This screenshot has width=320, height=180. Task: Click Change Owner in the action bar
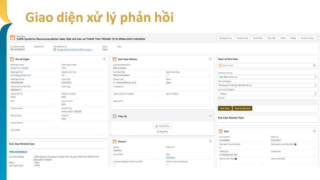(x=225, y=38)
